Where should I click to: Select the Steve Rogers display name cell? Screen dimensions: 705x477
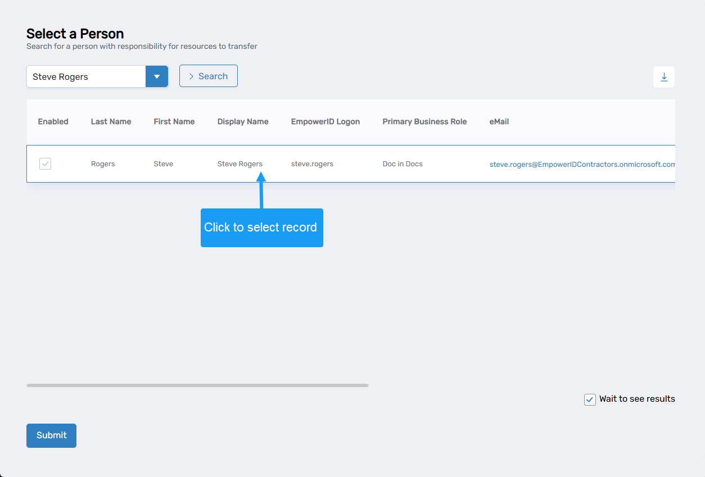[239, 164]
